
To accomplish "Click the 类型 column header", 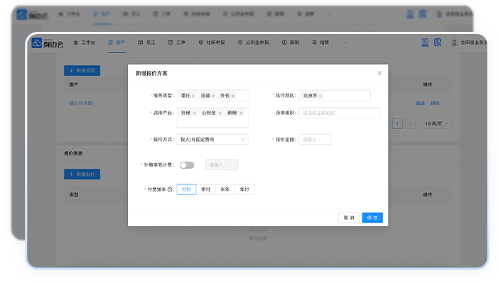I will [x=74, y=194].
